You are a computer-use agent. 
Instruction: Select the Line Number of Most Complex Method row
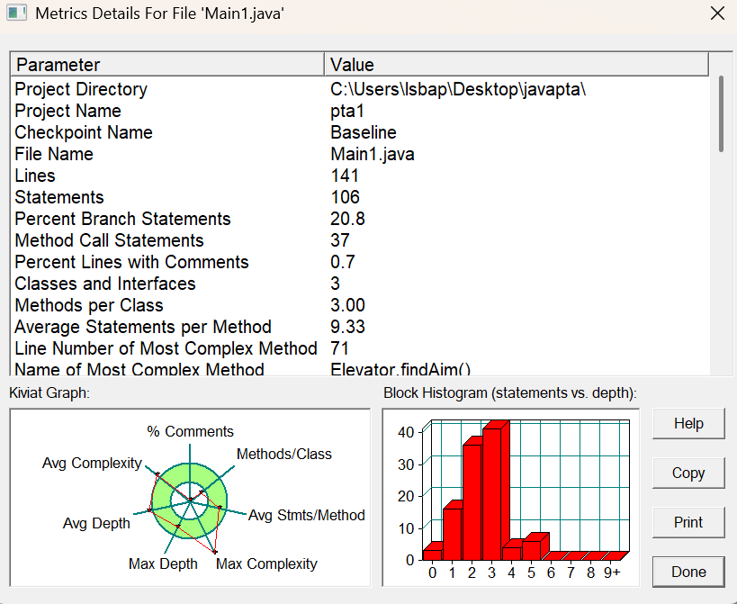[360, 348]
